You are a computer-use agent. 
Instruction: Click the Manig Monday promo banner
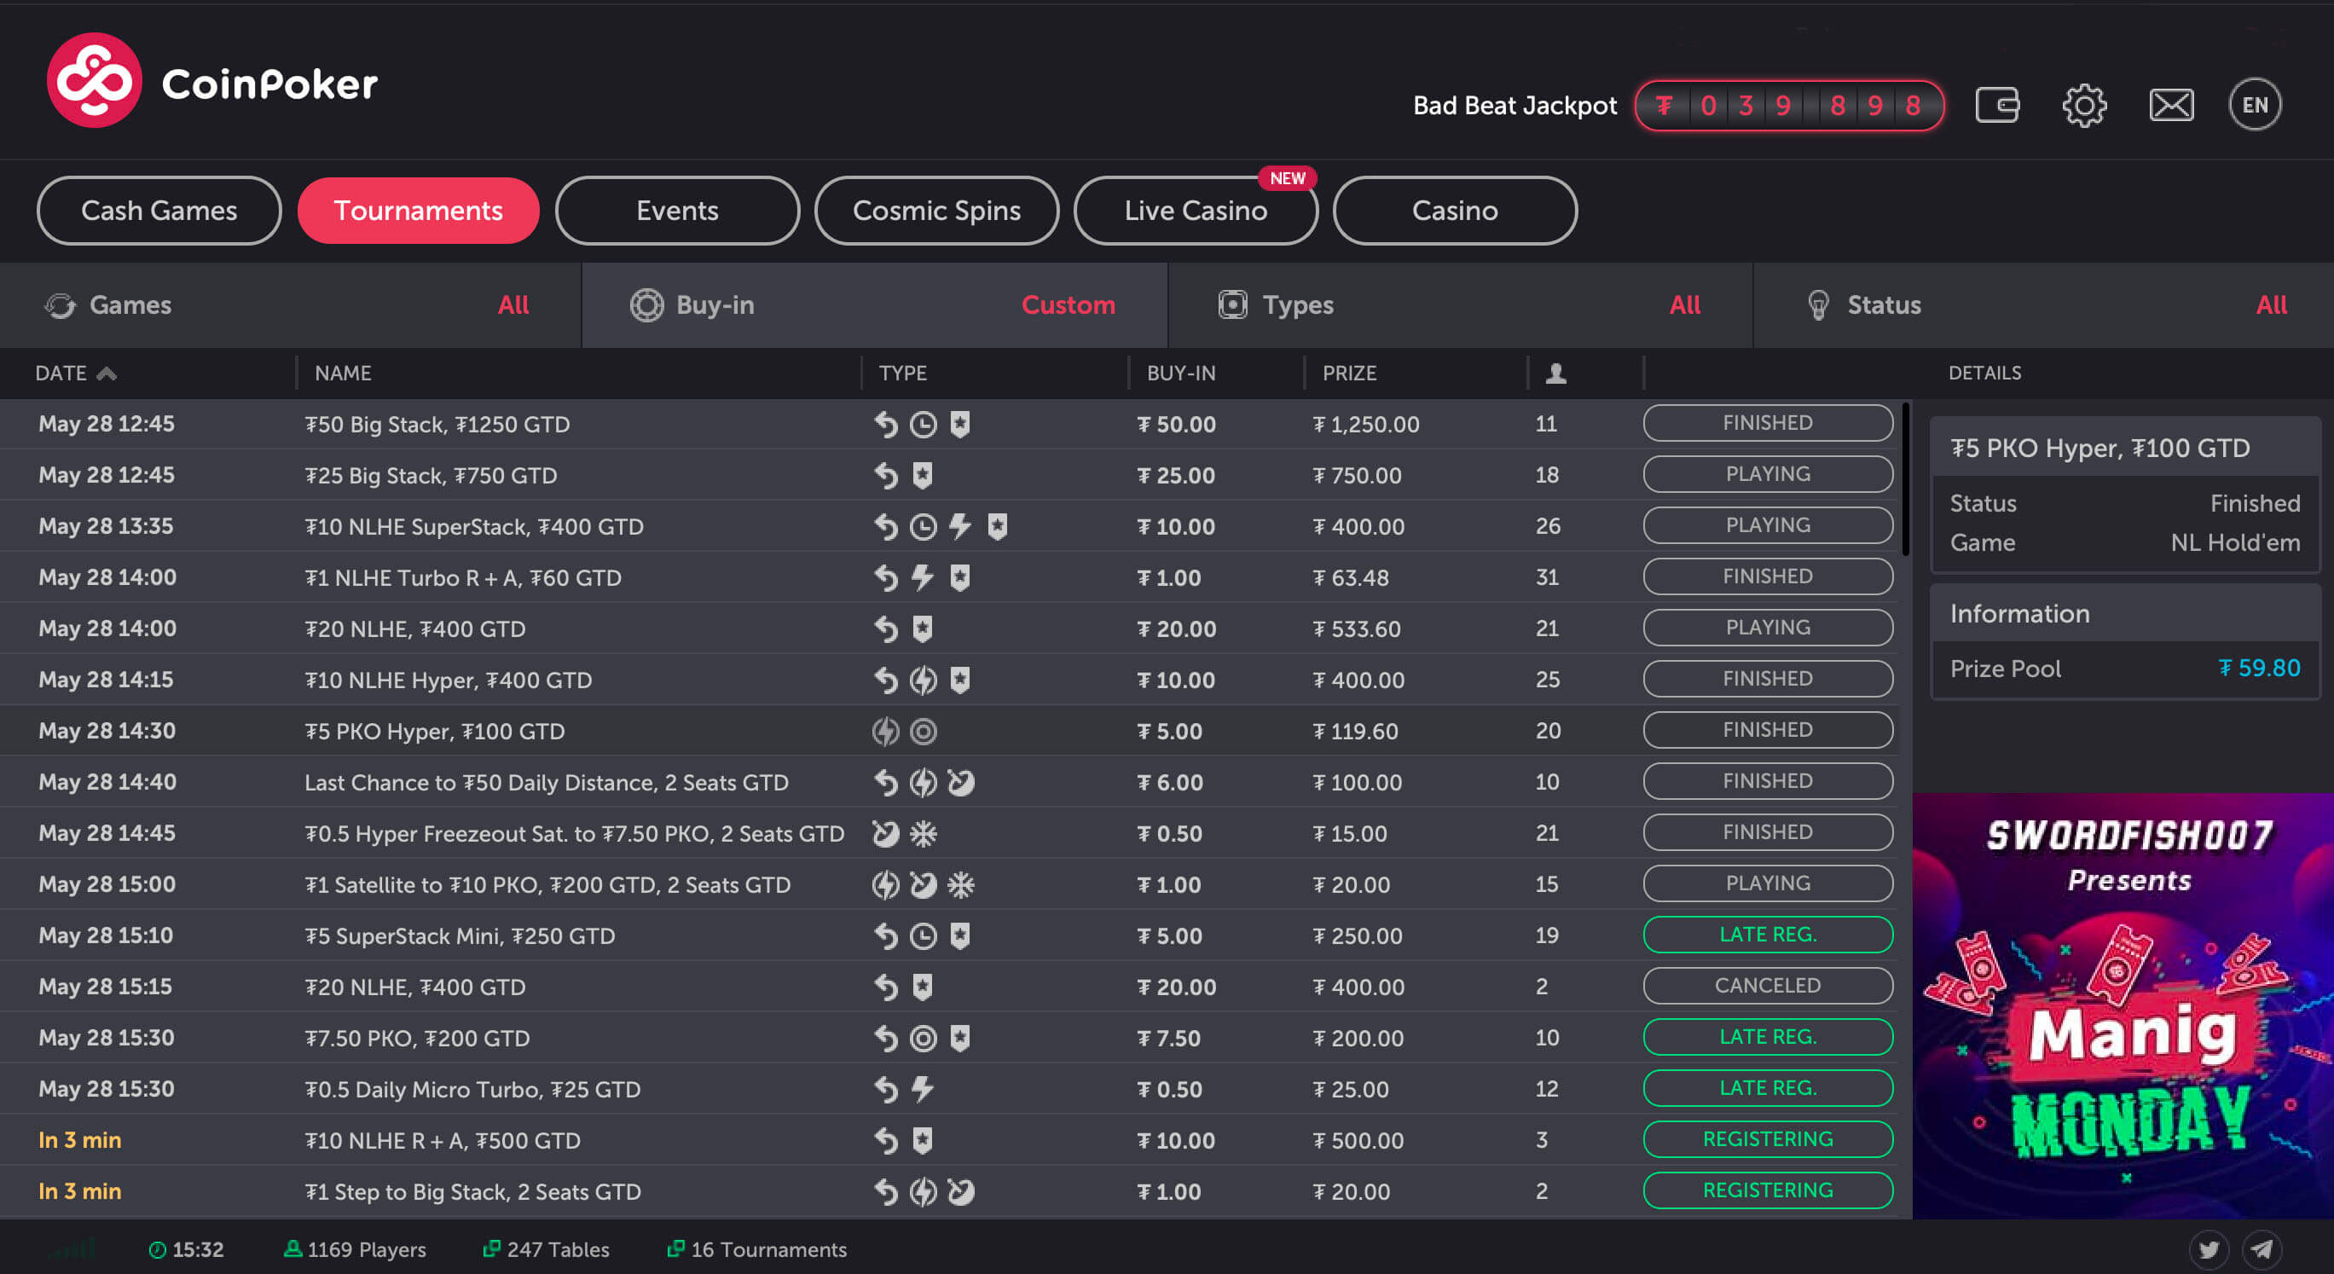(2123, 1005)
